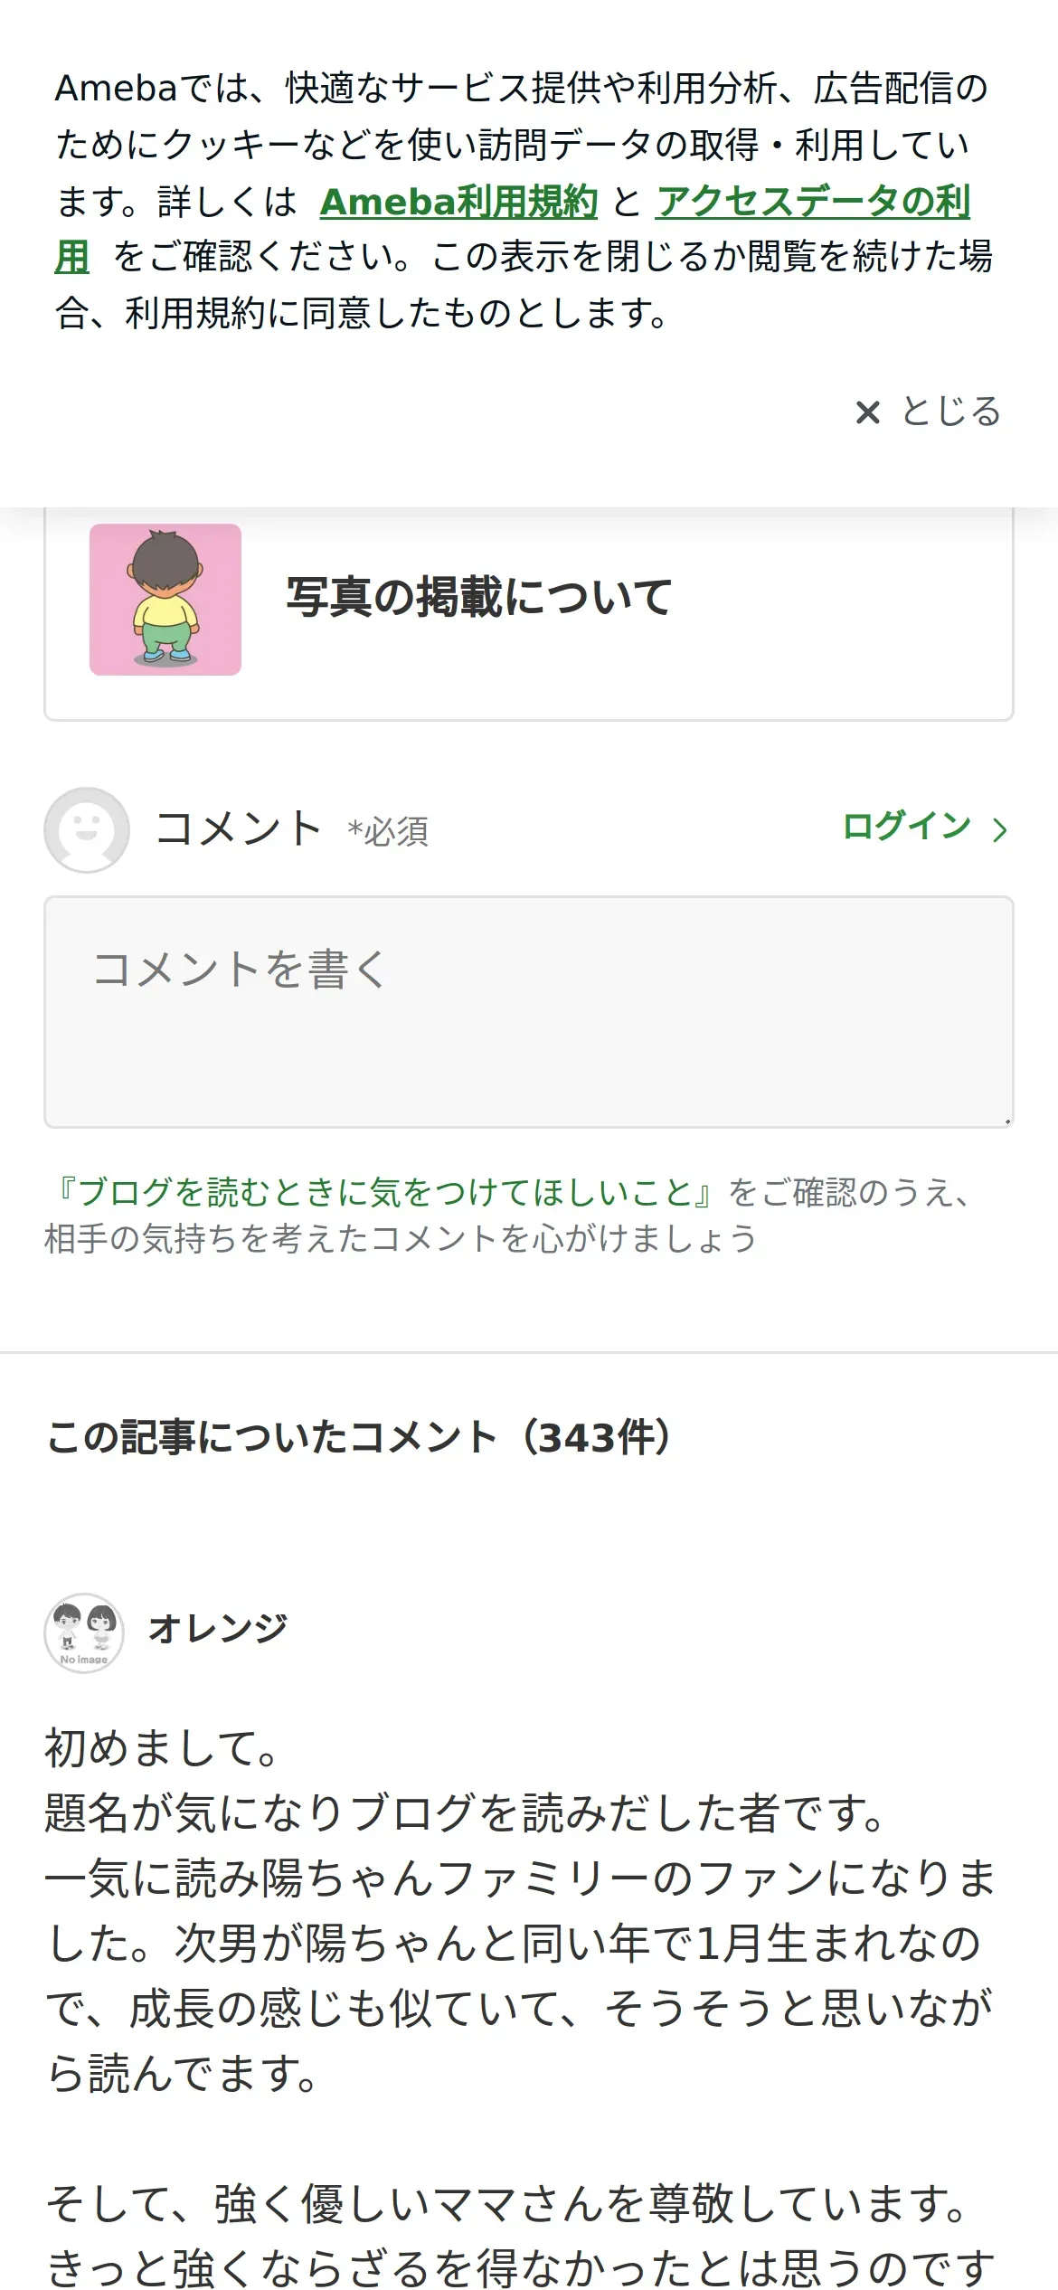Click オレンジ's No image avatar icon
This screenshot has width=1058, height=2290.
coord(84,1632)
